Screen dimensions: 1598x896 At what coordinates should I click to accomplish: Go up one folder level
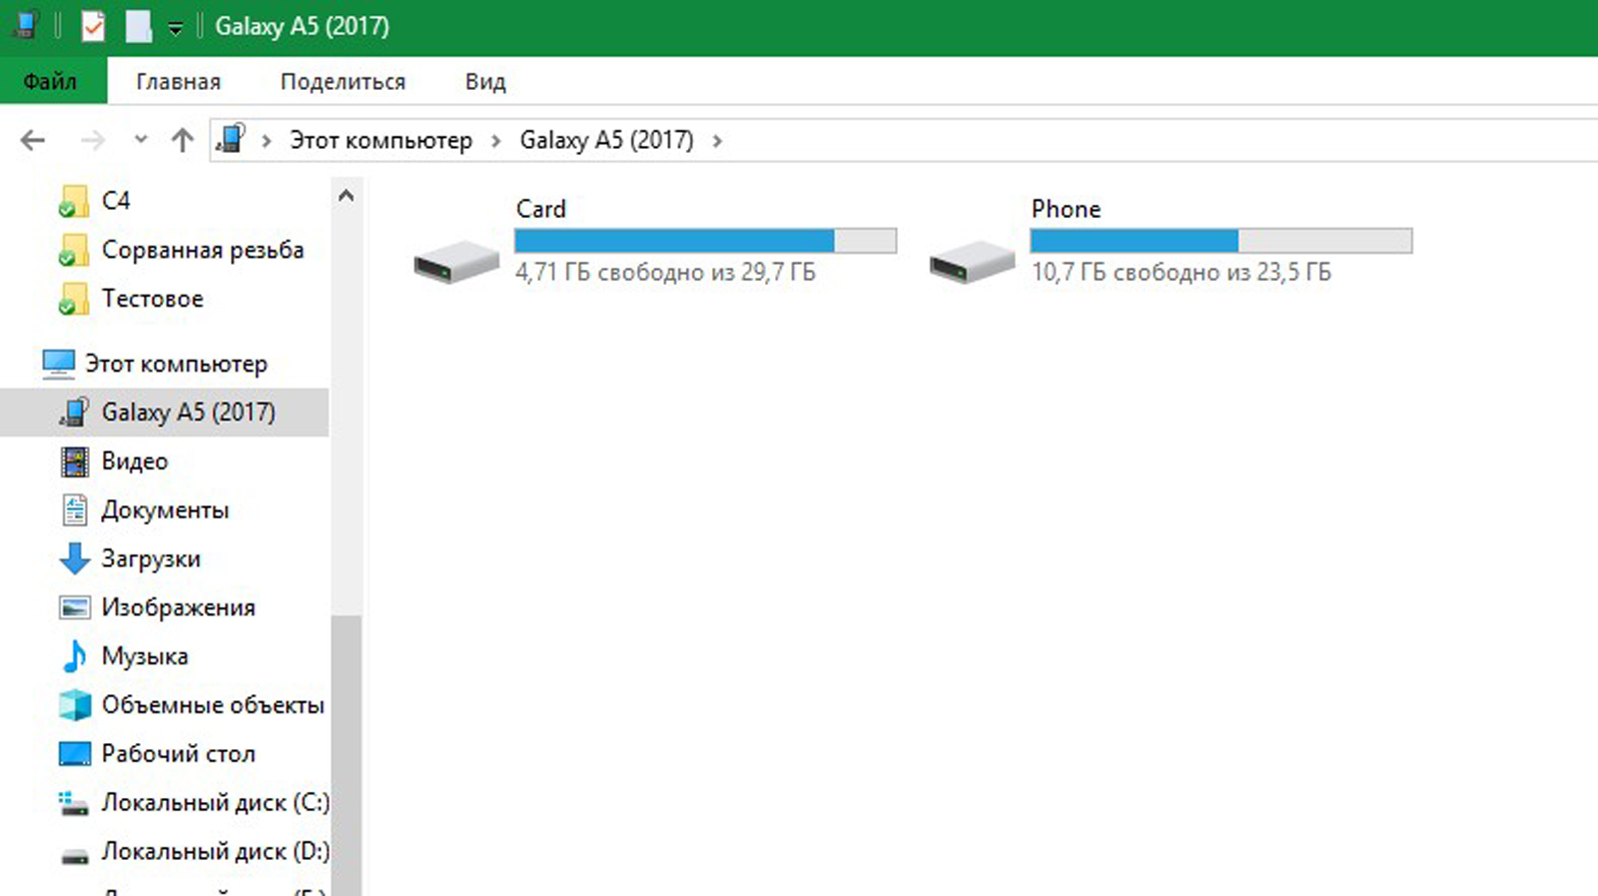(182, 140)
